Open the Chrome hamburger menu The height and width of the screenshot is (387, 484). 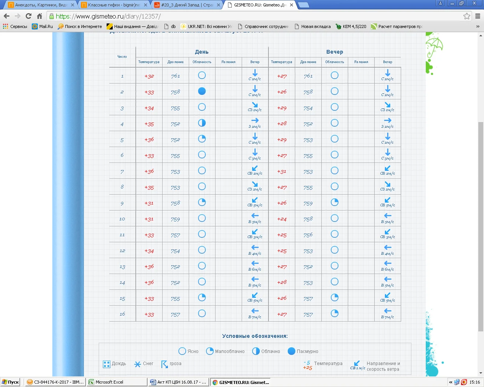(x=478, y=16)
